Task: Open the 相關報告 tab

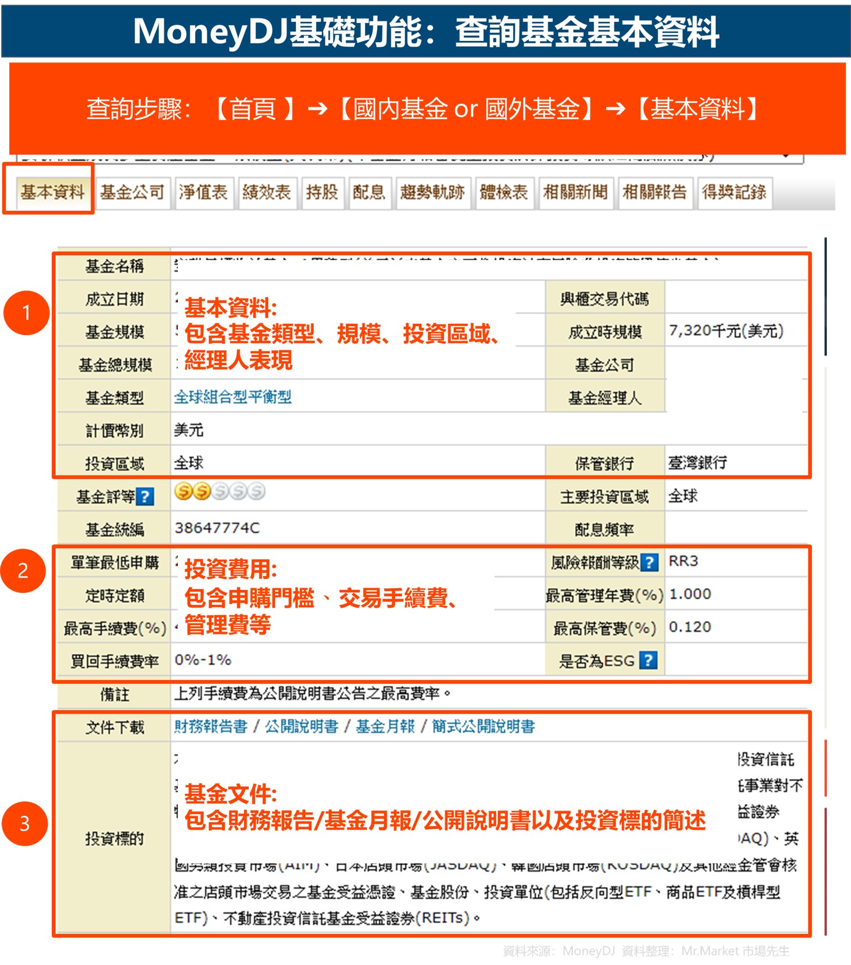Action: pos(655,192)
